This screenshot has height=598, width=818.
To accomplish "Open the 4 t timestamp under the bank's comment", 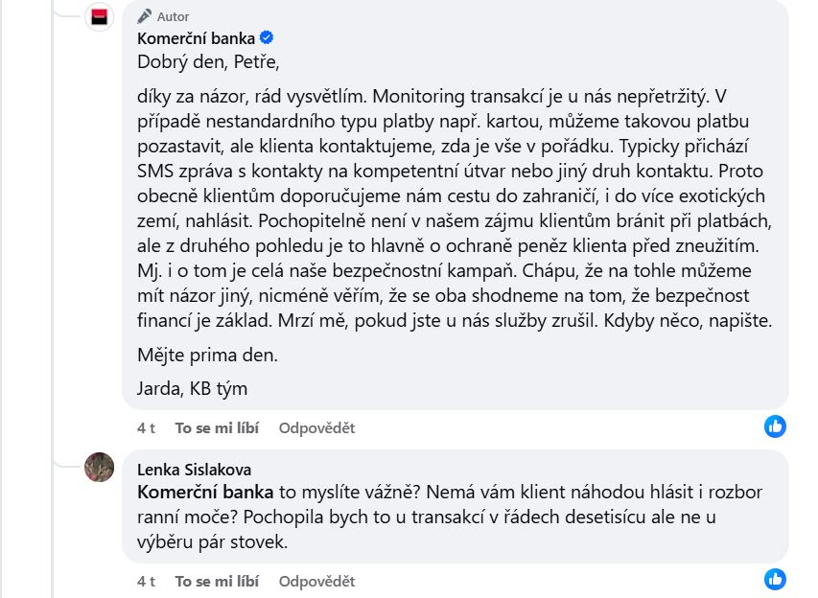I will click(x=146, y=428).
